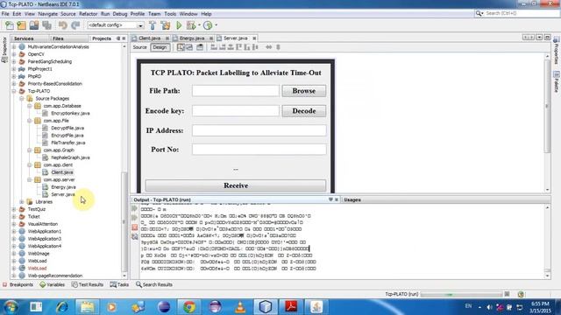The height and width of the screenshot is (315, 561).
Task: Switch to the Files tab
Action: click(x=58, y=38)
